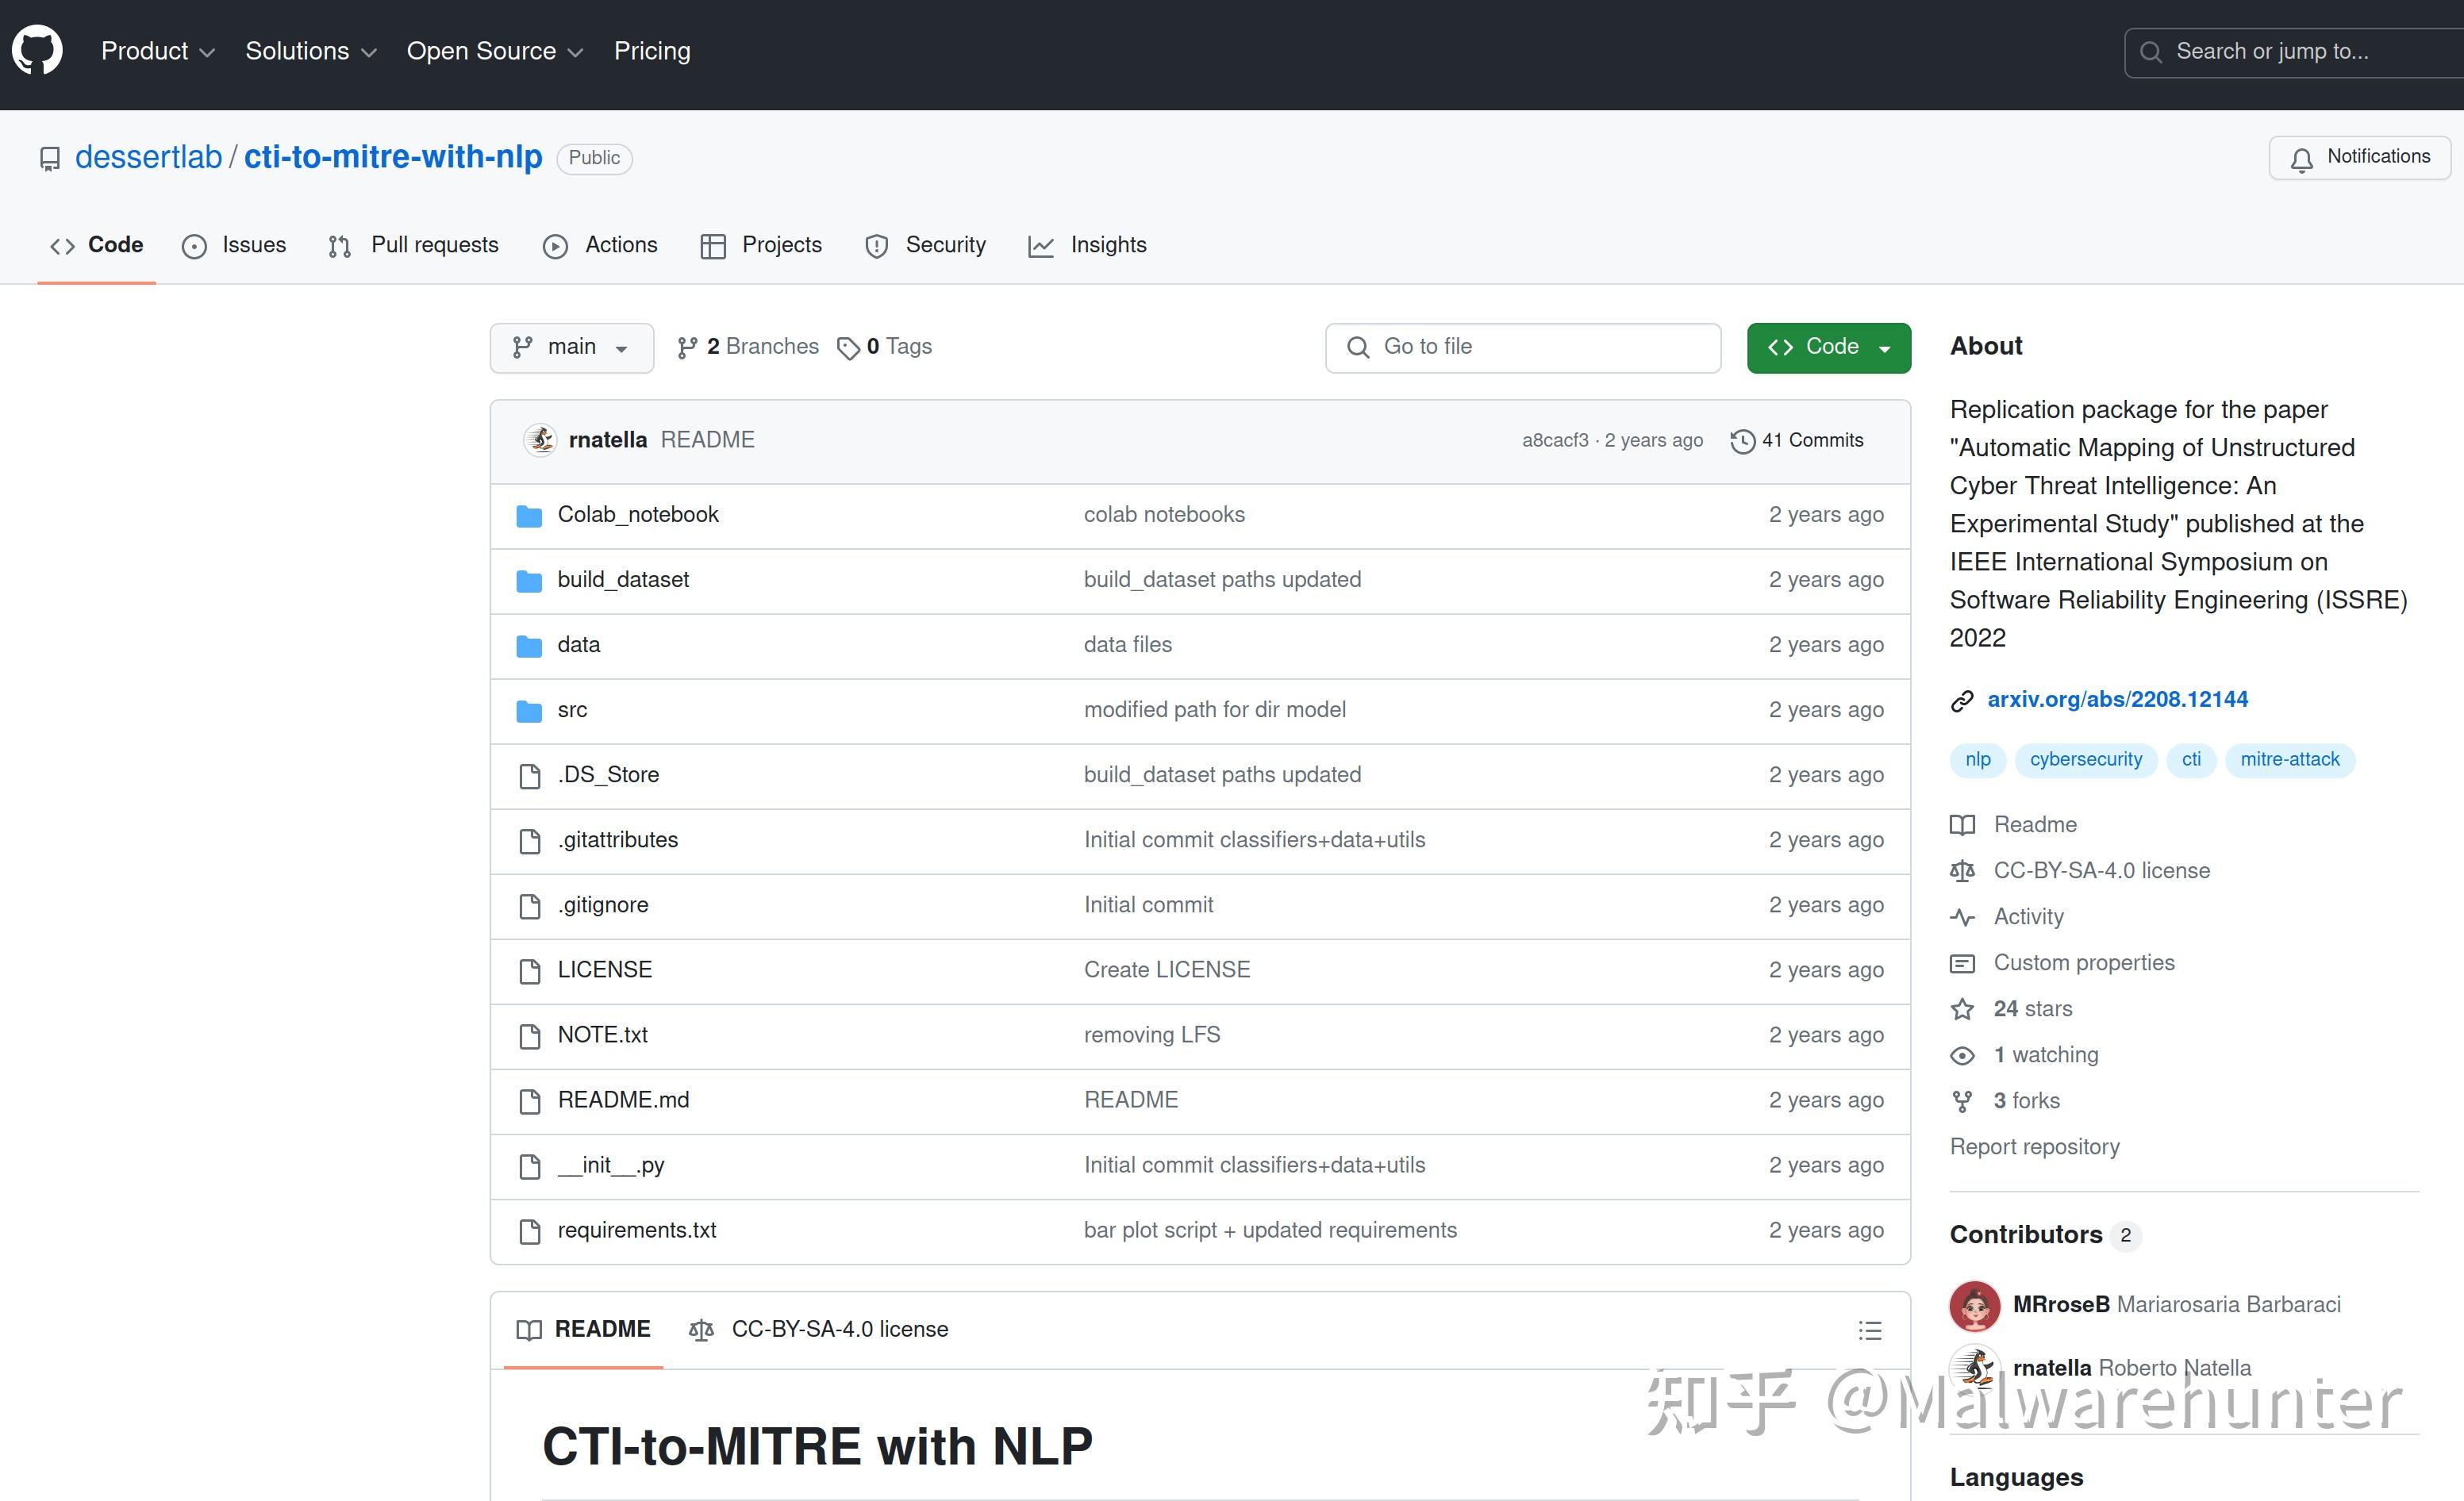The width and height of the screenshot is (2464, 1501).
Task: Open the README outline list toggle
Action: pos(1869,1330)
